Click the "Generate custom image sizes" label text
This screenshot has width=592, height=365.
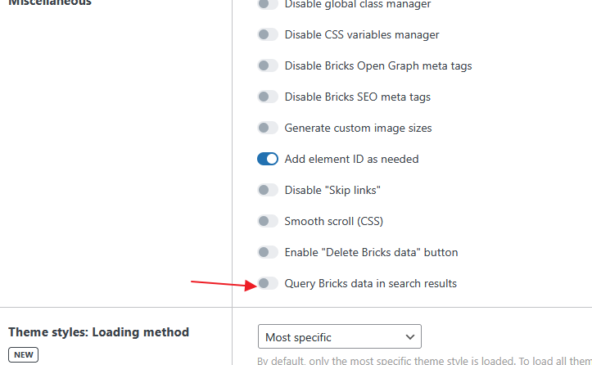(358, 128)
